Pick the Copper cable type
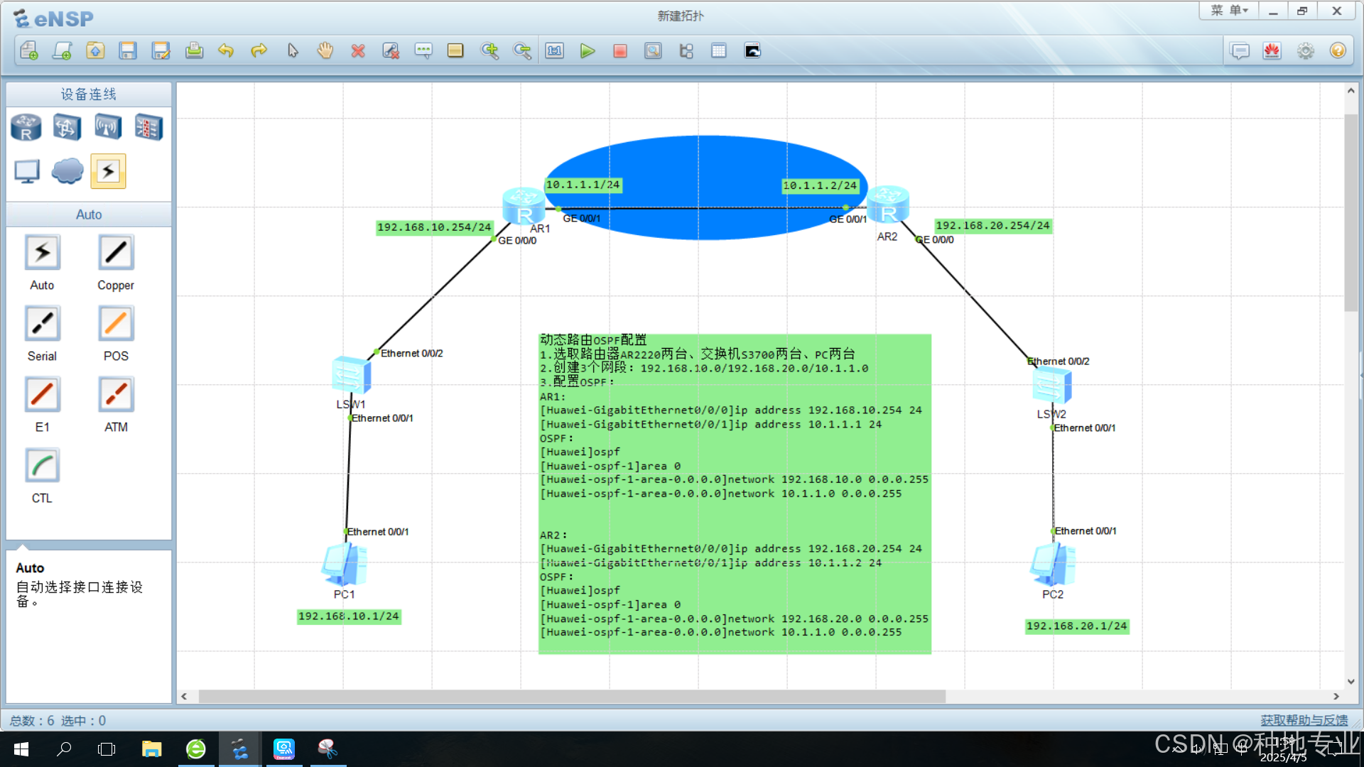This screenshot has height=767, width=1364. click(x=116, y=253)
